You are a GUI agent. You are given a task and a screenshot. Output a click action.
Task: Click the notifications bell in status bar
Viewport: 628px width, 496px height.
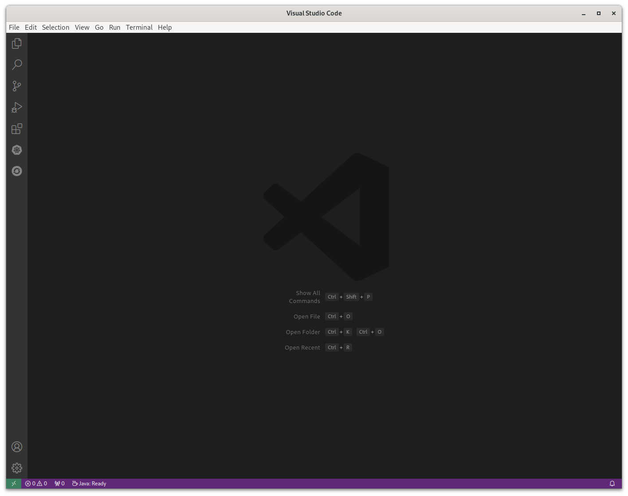[x=612, y=484]
